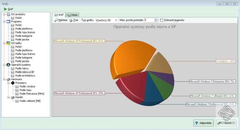This screenshot has height=130, width=240.
Task: Switch to the Graf tab
Action: coord(59,15)
